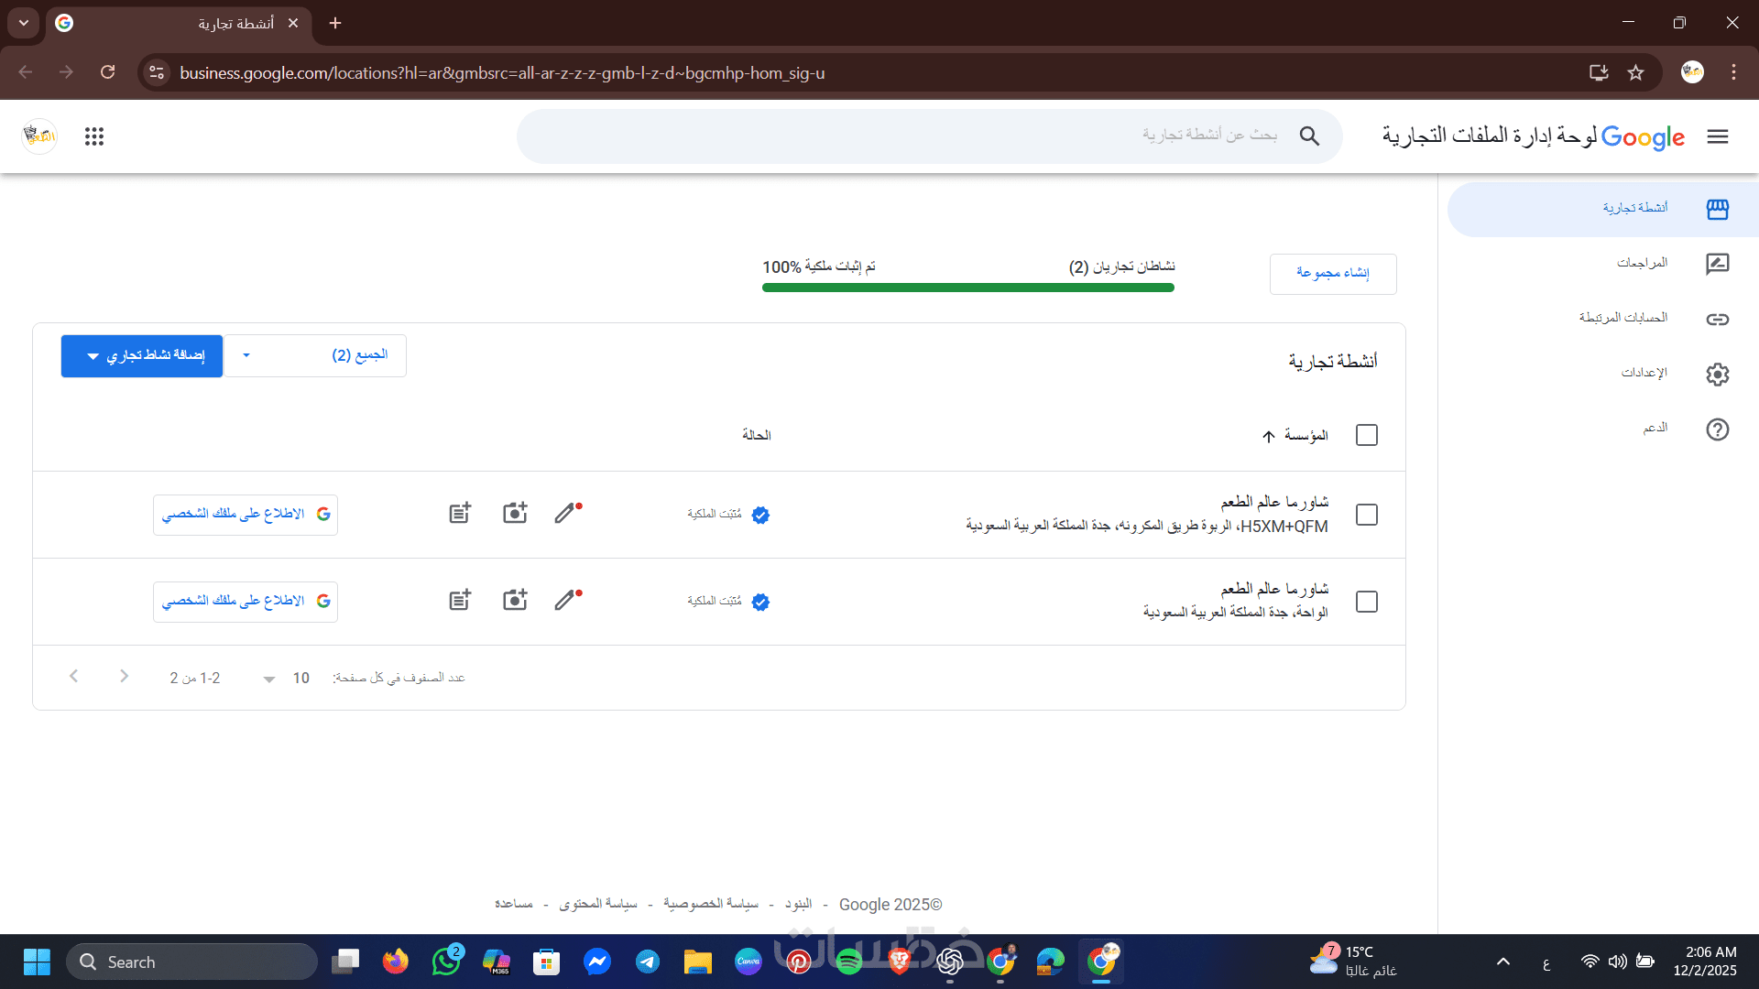Image resolution: width=1759 pixels, height=989 pixels.
Task: Expand the الجميع (2) filter dropdown
Action: click(x=315, y=355)
